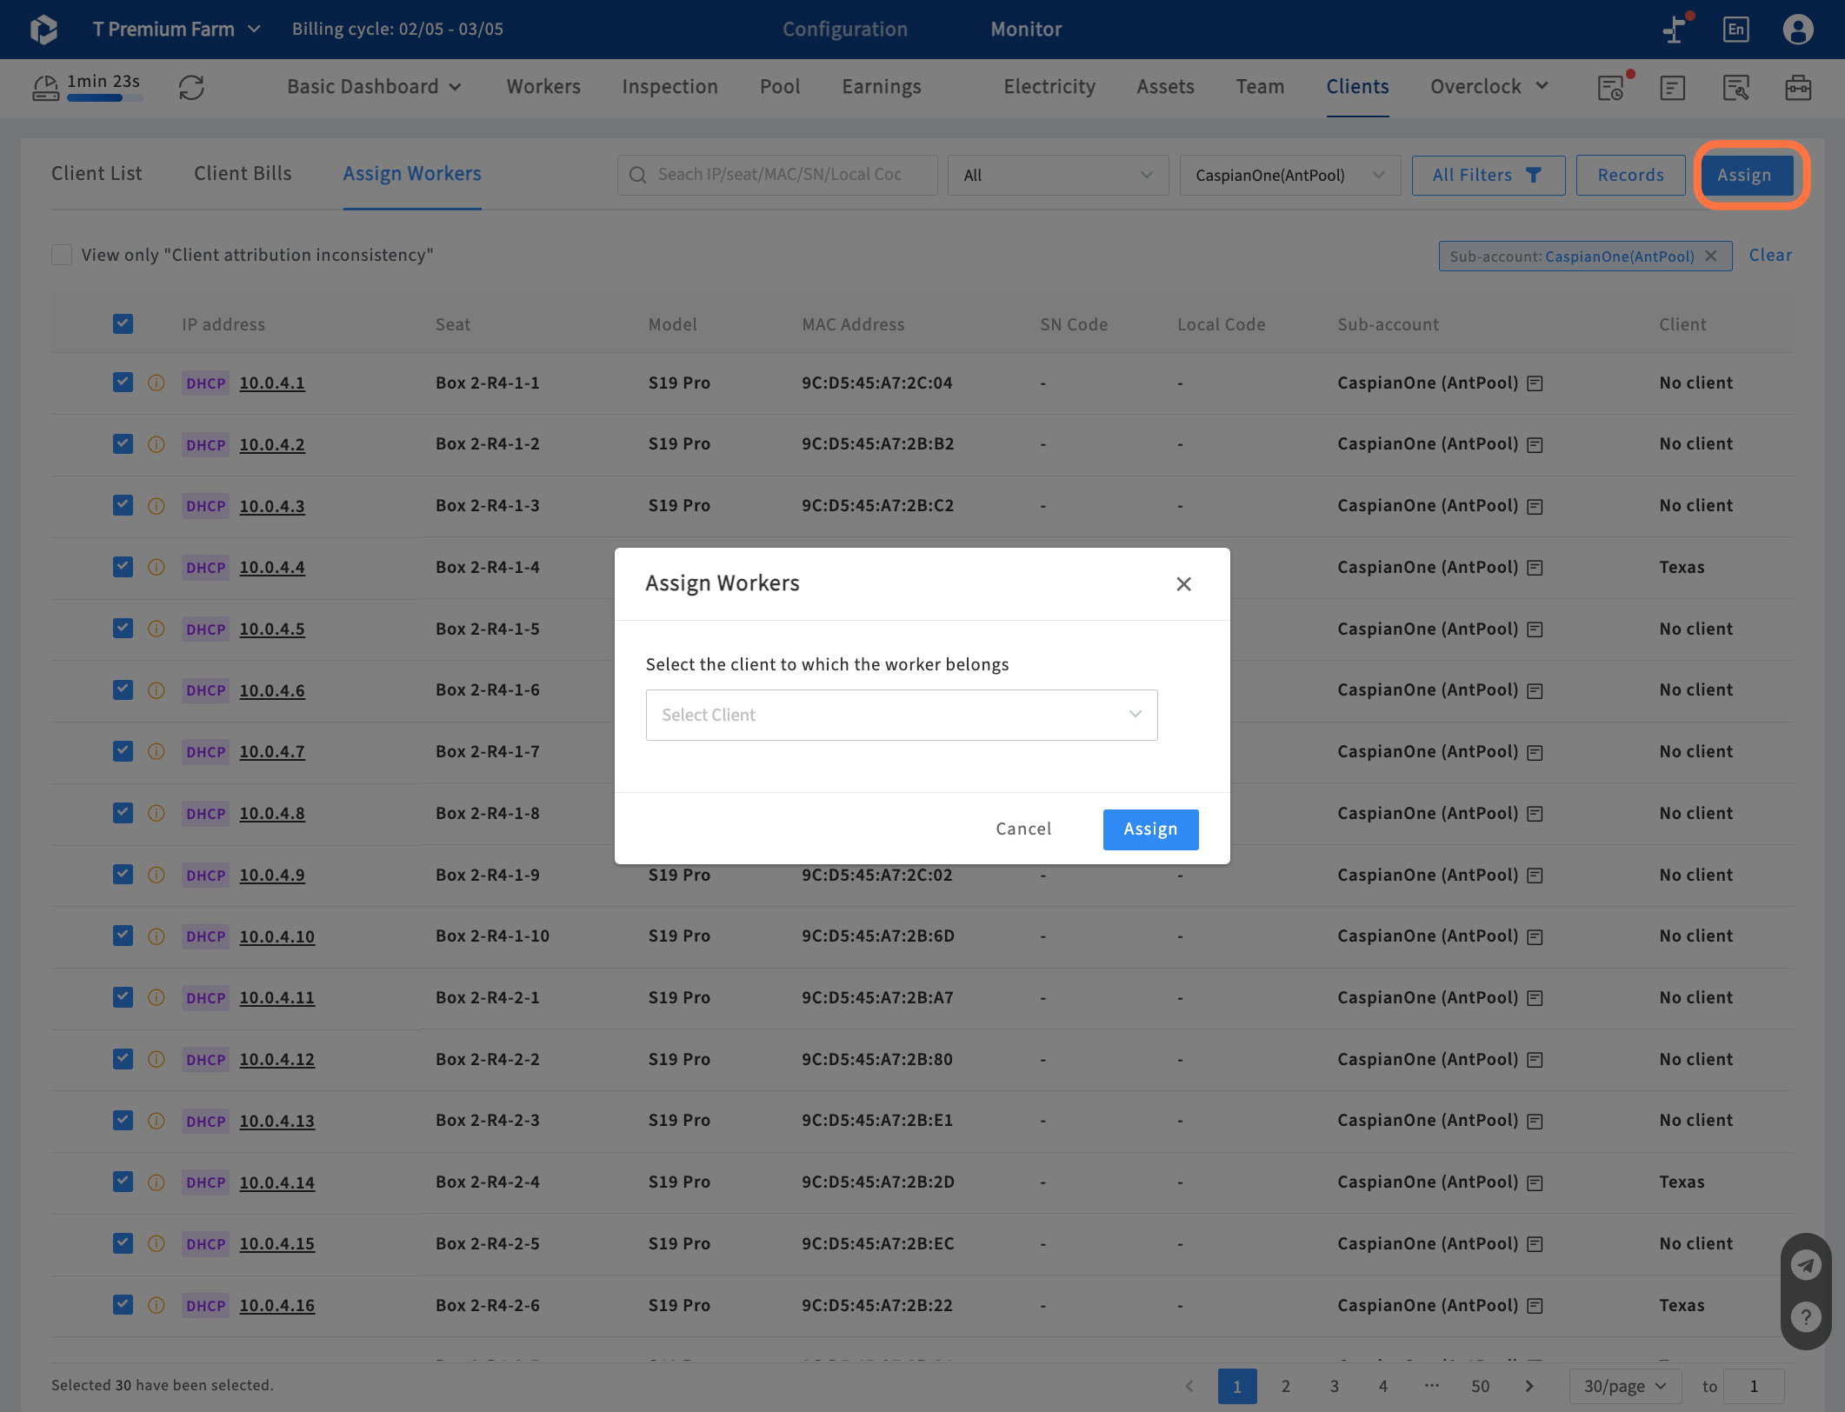Viewport: 1845px width, 1412px height.
Task: Open the Records button
Action: [1630, 175]
